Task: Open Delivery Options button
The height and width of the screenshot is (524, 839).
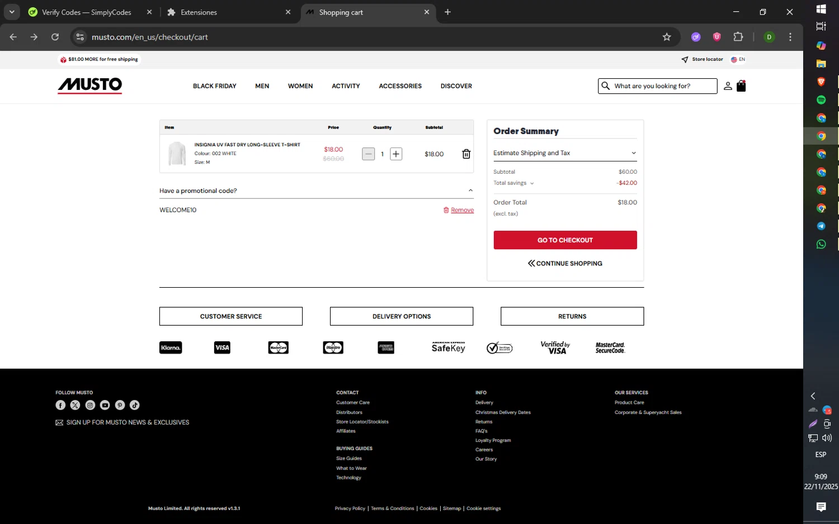Action: pyautogui.click(x=402, y=316)
